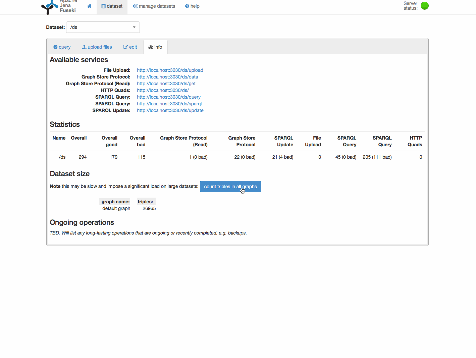Open the help menu

point(192,6)
